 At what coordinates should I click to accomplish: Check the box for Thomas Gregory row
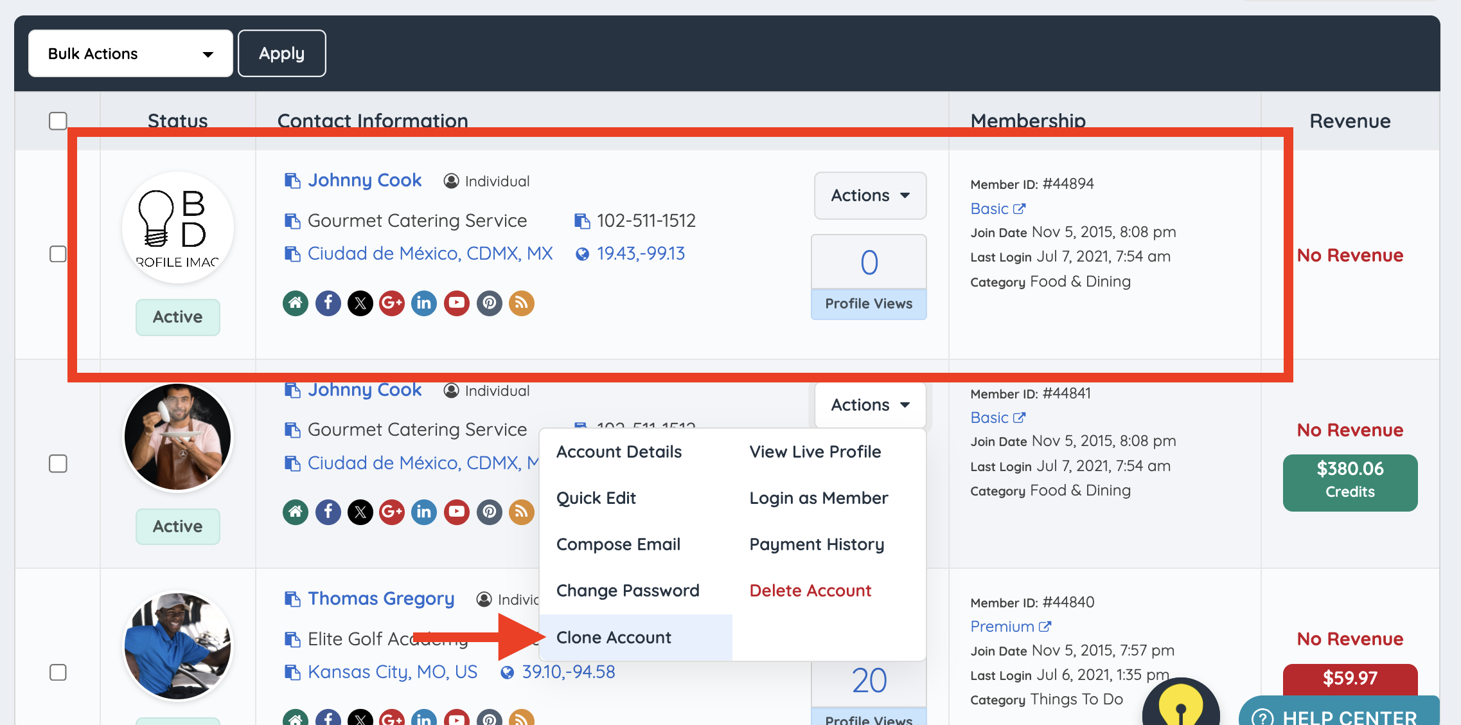[x=58, y=672]
